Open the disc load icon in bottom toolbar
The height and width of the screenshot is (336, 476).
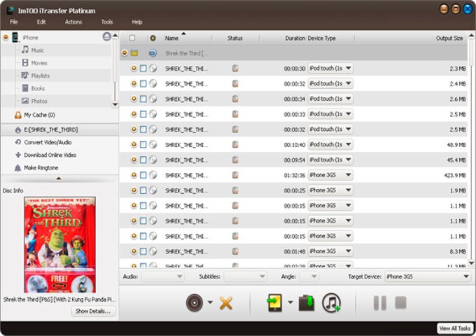point(195,302)
